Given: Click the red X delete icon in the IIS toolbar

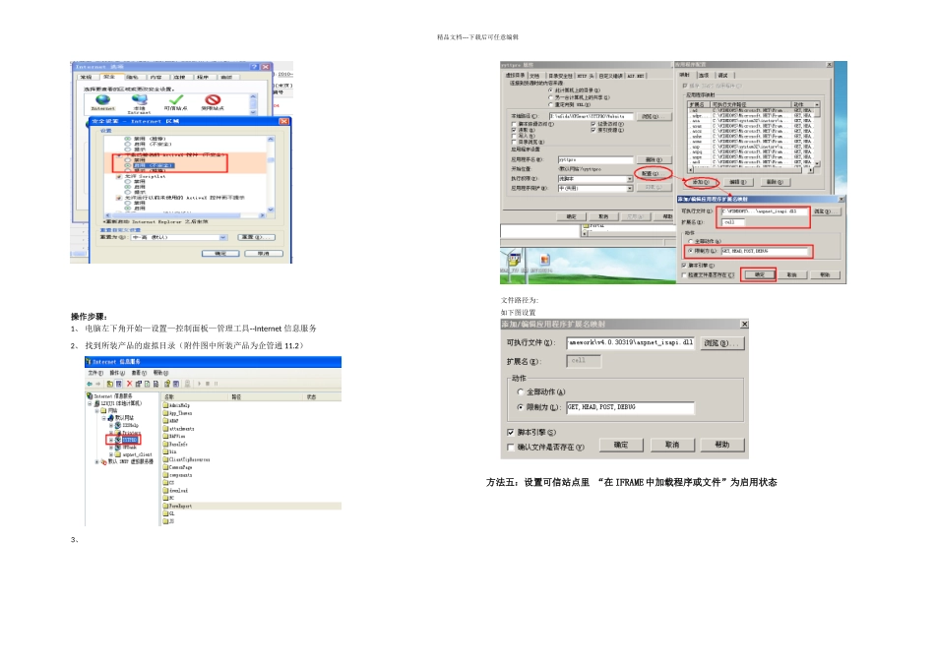Looking at the screenshot, I should click(129, 384).
